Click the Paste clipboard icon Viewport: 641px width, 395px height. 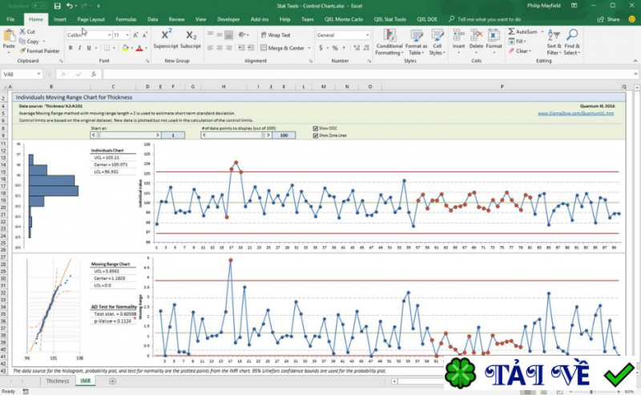pyautogui.click(x=9, y=35)
